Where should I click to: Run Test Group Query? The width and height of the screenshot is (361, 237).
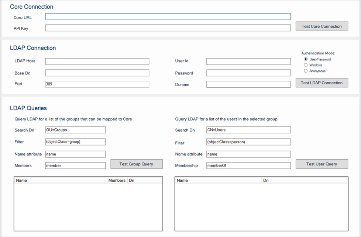click(x=136, y=164)
